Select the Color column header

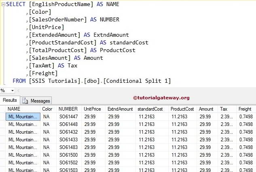tap(47, 109)
